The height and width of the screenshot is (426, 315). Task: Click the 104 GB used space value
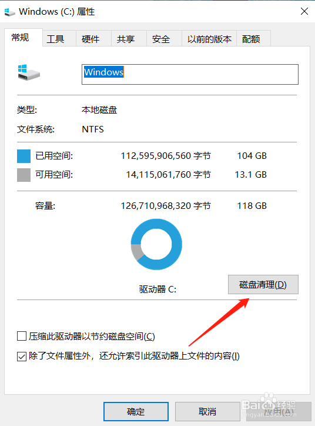pyautogui.click(x=252, y=156)
